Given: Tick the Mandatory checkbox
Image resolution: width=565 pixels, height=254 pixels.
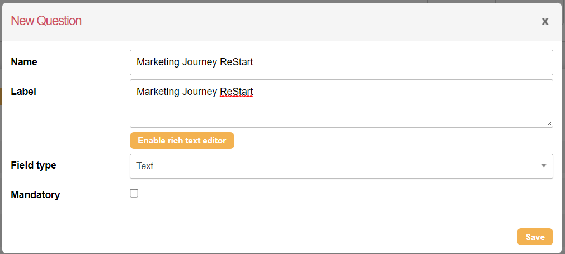Looking at the screenshot, I should 134,194.
